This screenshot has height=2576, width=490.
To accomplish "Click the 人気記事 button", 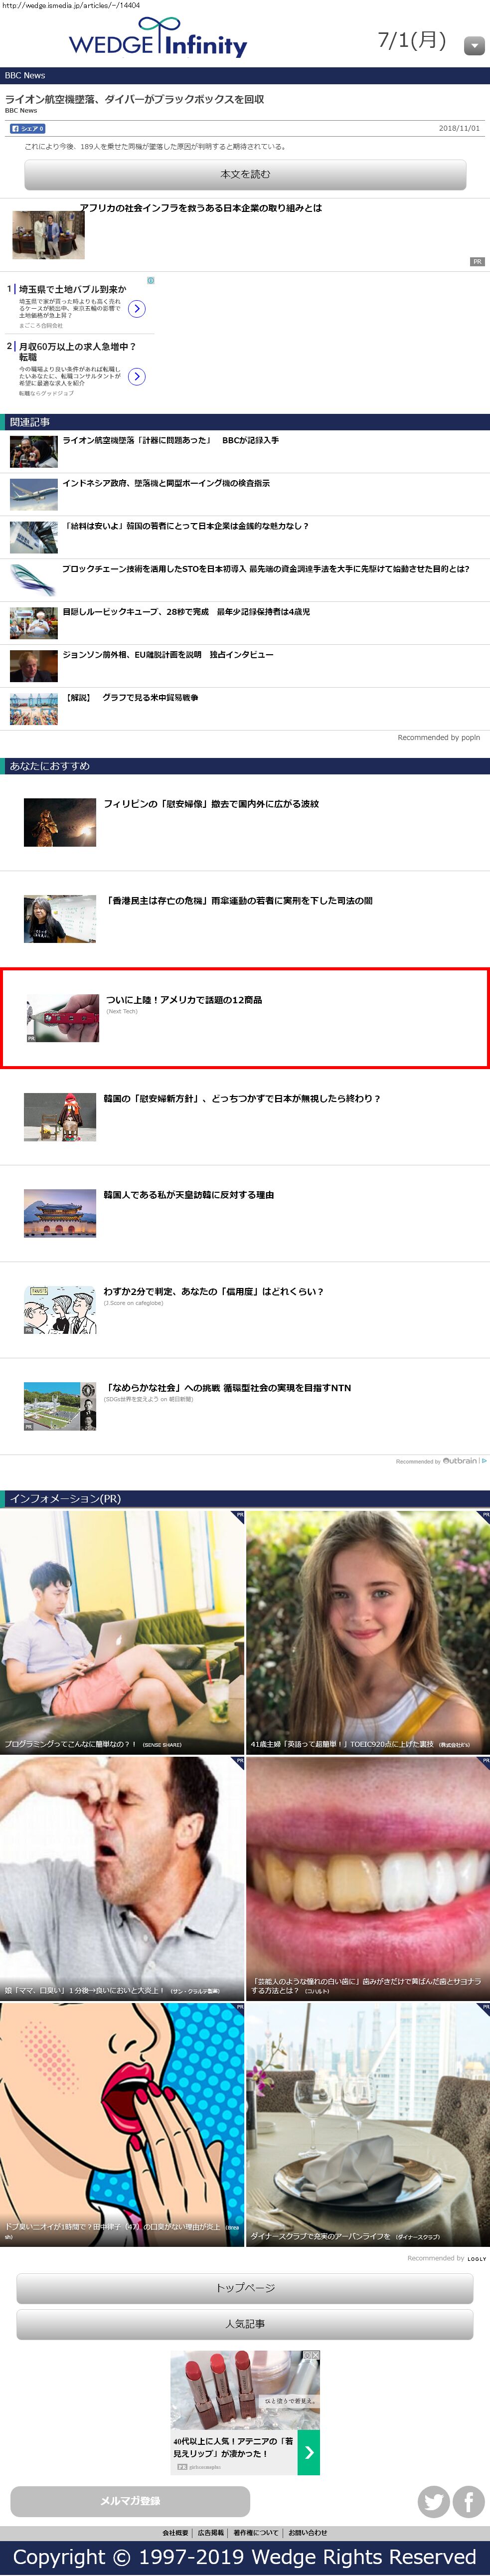I will [245, 2324].
